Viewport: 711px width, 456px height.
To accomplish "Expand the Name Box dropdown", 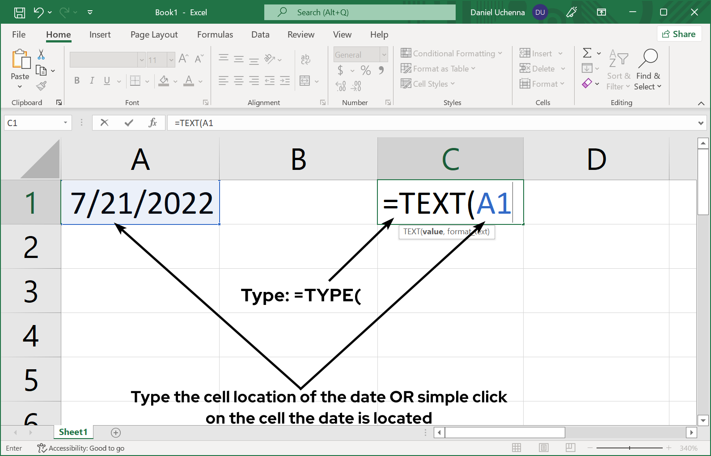I will [x=65, y=122].
